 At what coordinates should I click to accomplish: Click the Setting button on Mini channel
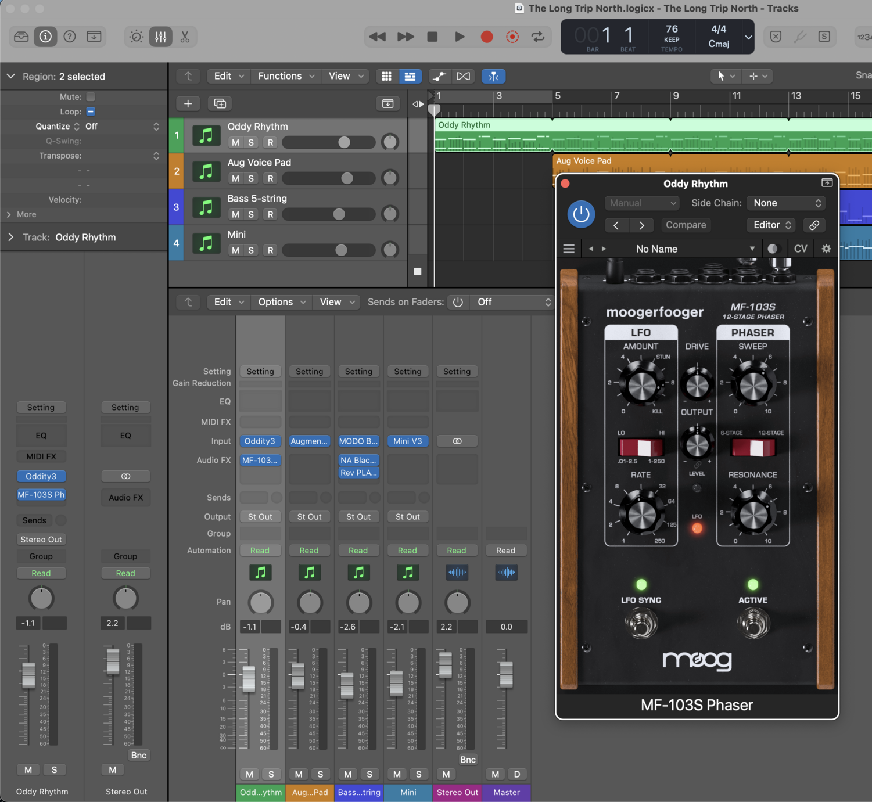click(408, 371)
